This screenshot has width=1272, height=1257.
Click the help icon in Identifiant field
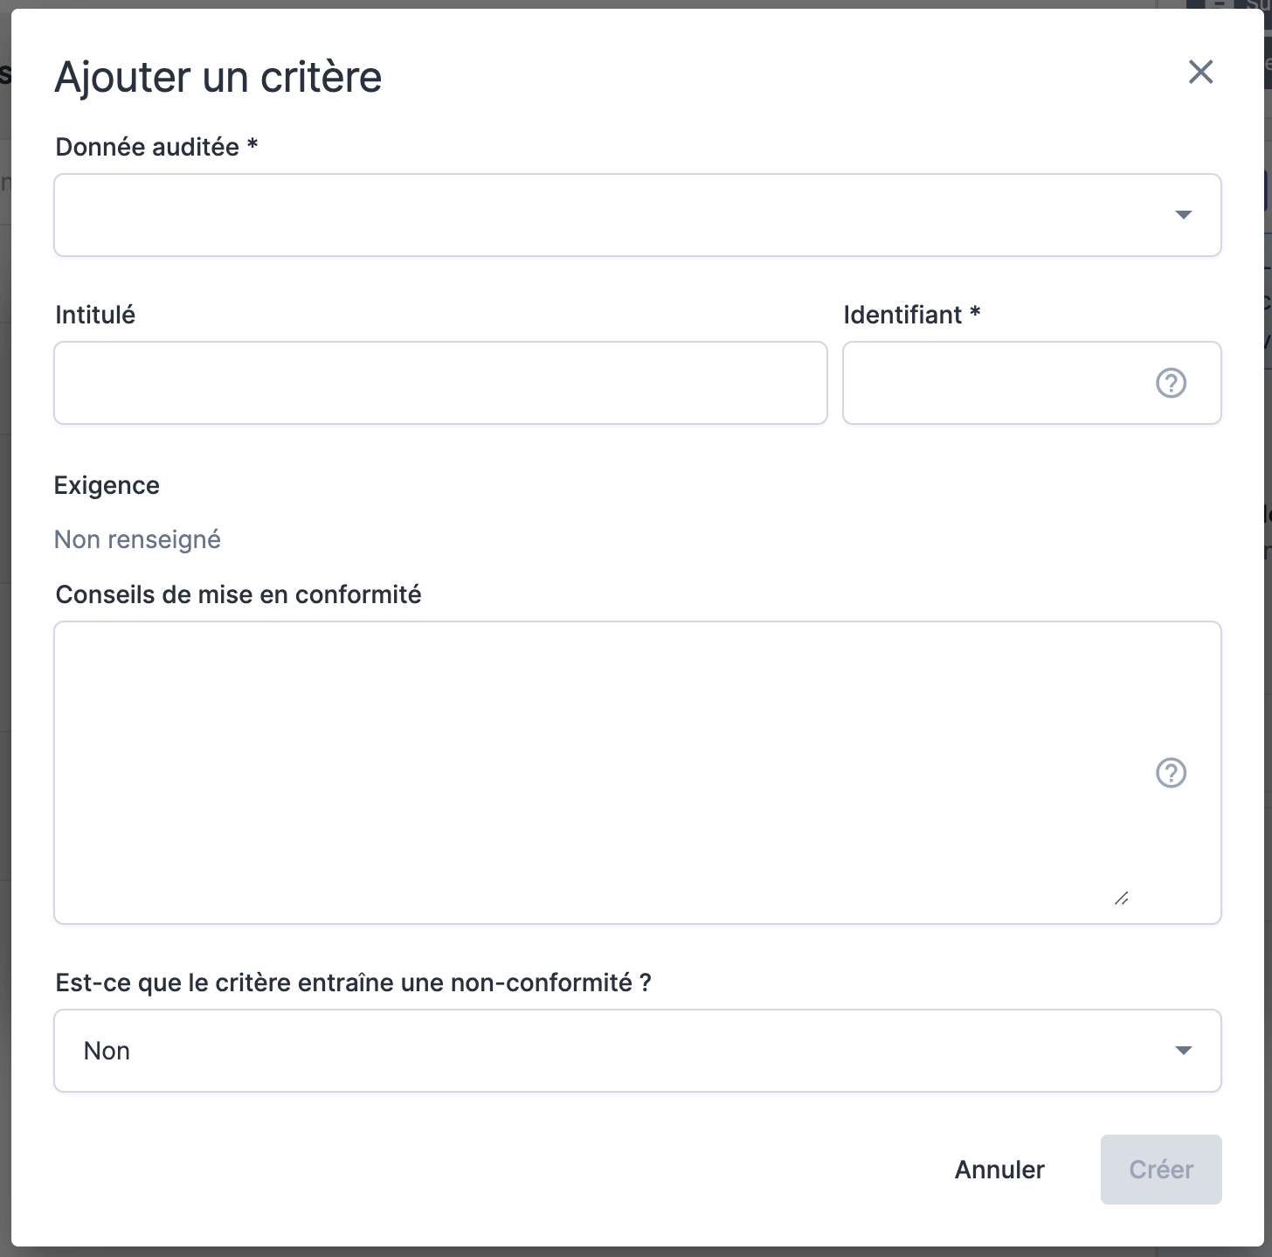point(1171,383)
